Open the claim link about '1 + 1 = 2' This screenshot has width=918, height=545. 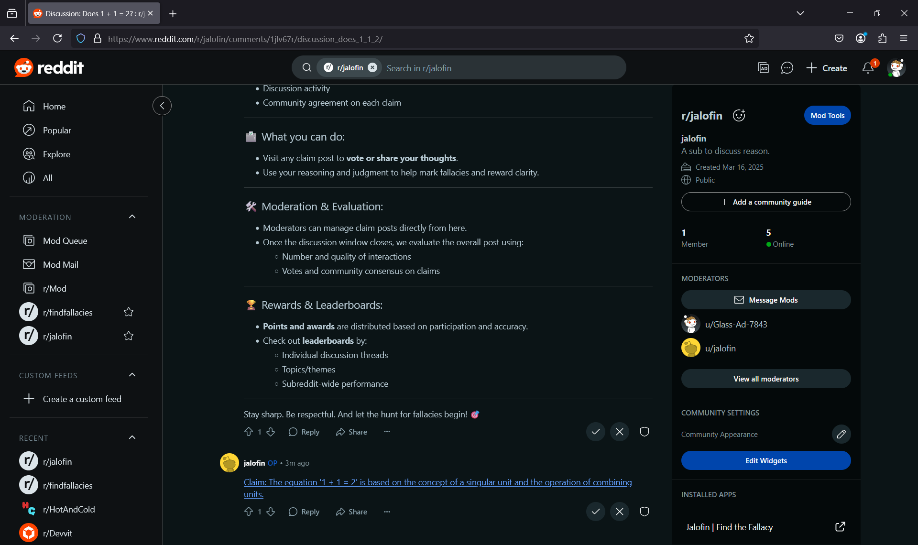pos(437,482)
